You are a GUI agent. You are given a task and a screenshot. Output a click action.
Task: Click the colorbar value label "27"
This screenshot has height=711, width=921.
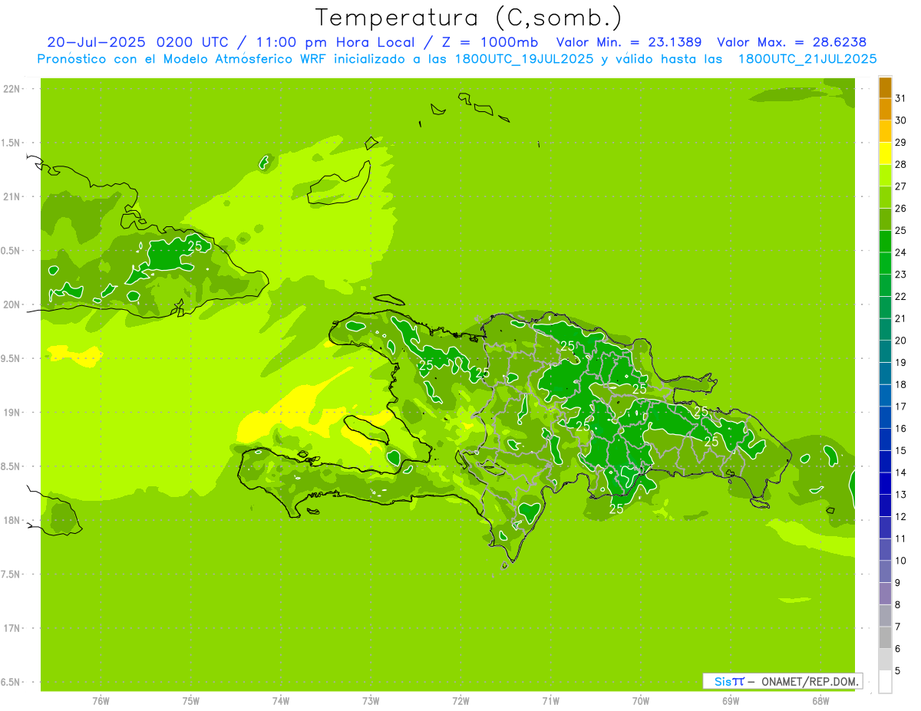(900, 186)
